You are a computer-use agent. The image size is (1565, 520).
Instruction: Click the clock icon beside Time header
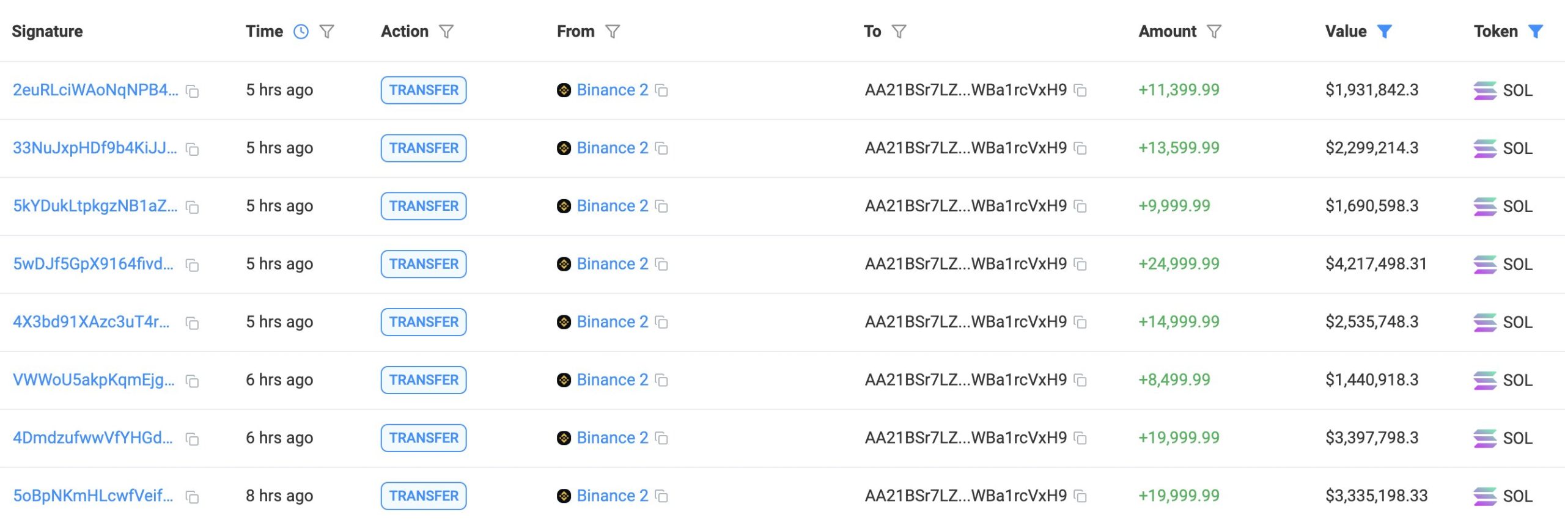301,32
